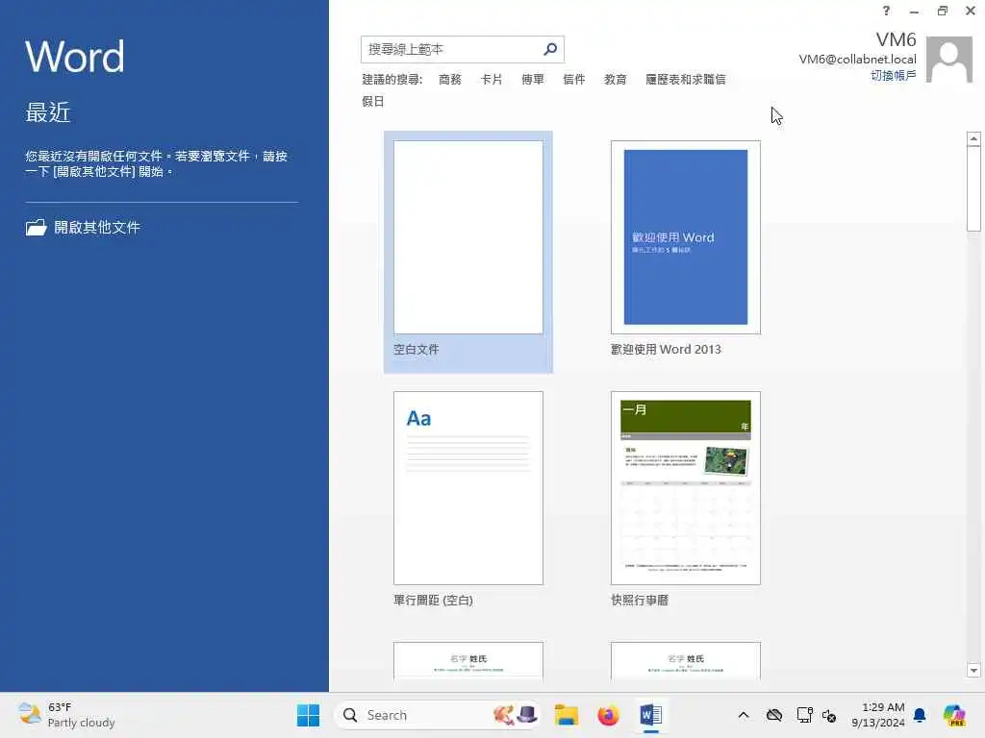
Task: Choose the 空白文件 blank document template
Action: tap(468, 252)
